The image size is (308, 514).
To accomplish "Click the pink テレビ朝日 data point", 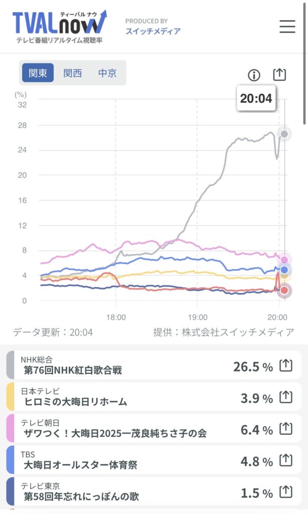I will pyautogui.click(x=284, y=260).
